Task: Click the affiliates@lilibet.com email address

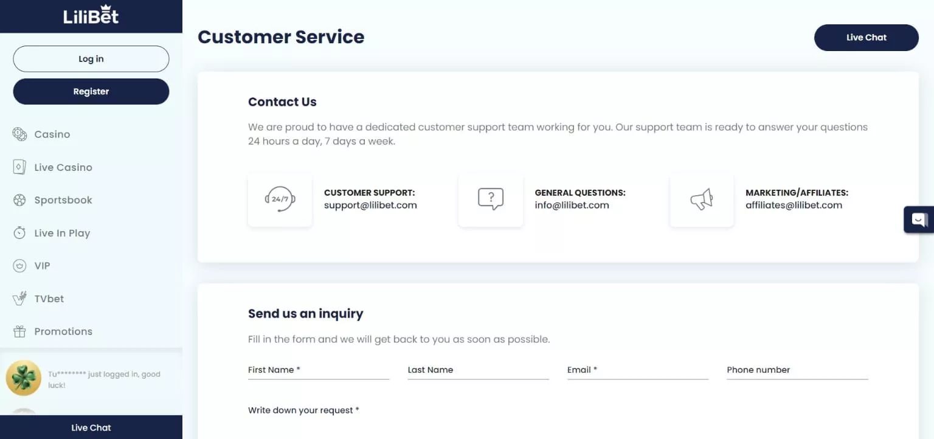Action: (794, 206)
